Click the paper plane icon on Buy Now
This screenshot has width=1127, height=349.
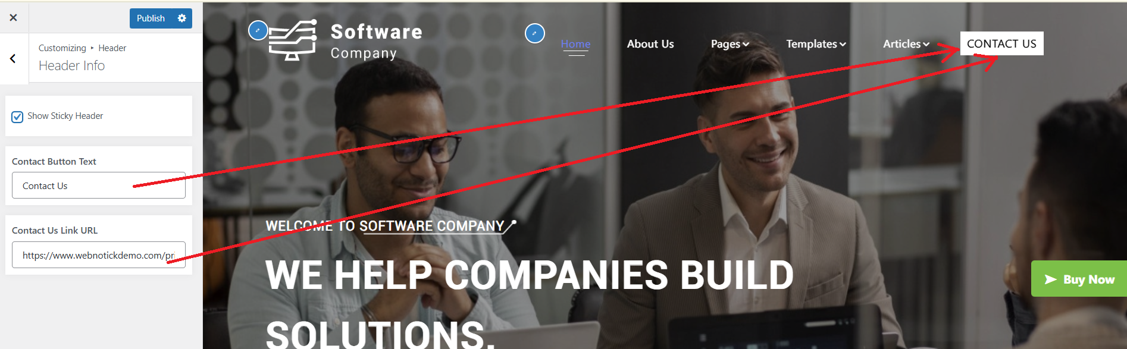pyautogui.click(x=1051, y=279)
